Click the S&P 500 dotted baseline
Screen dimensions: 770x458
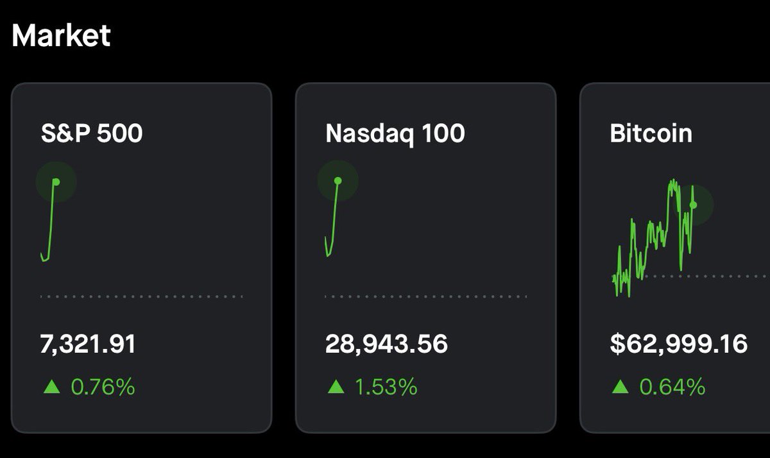pyautogui.click(x=141, y=296)
